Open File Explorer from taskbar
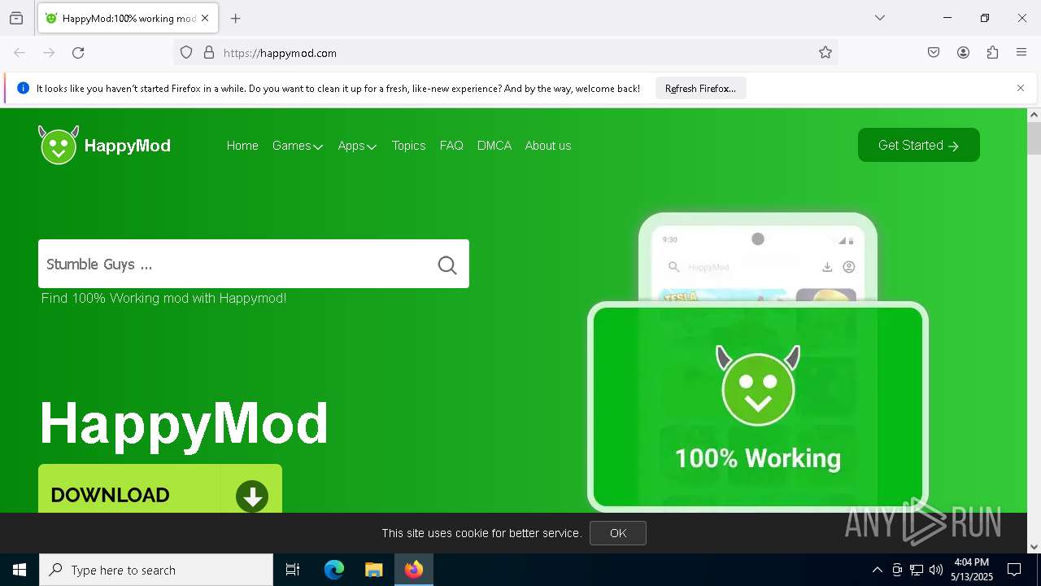 tap(373, 570)
